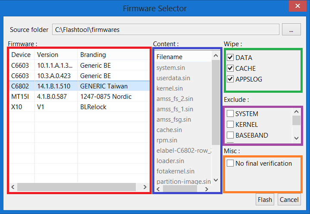The height and width of the screenshot is (214, 310).
Task: Click the content list left scroll arrow
Action: (x=158, y=189)
